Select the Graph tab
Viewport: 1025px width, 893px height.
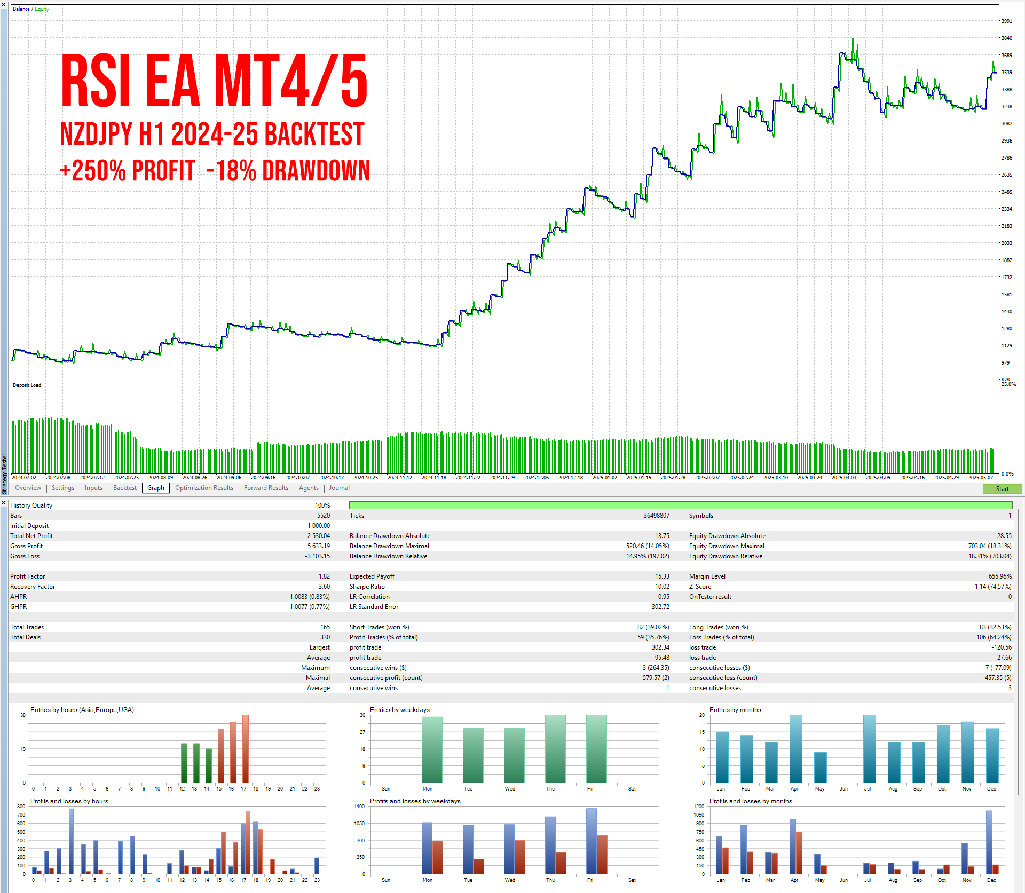pyautogui.click(x=156, y=488)
